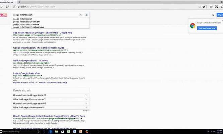Open dropdown arrow beside howtogeek URL
Viewport: 223px width, 134px height.
tap(81, 118)
